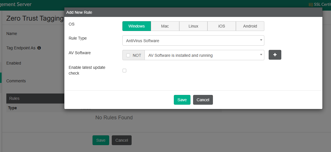Save the new rule in dialog
This screenshot has height=152, width=331.
pyautogui.click(x=182, y=100)
